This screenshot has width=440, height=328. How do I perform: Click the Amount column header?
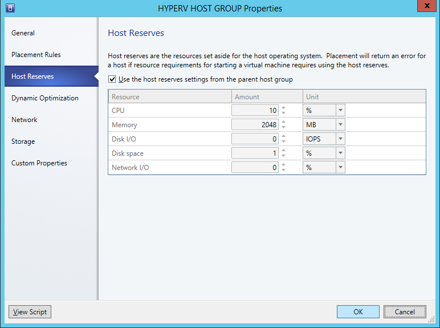267,96
